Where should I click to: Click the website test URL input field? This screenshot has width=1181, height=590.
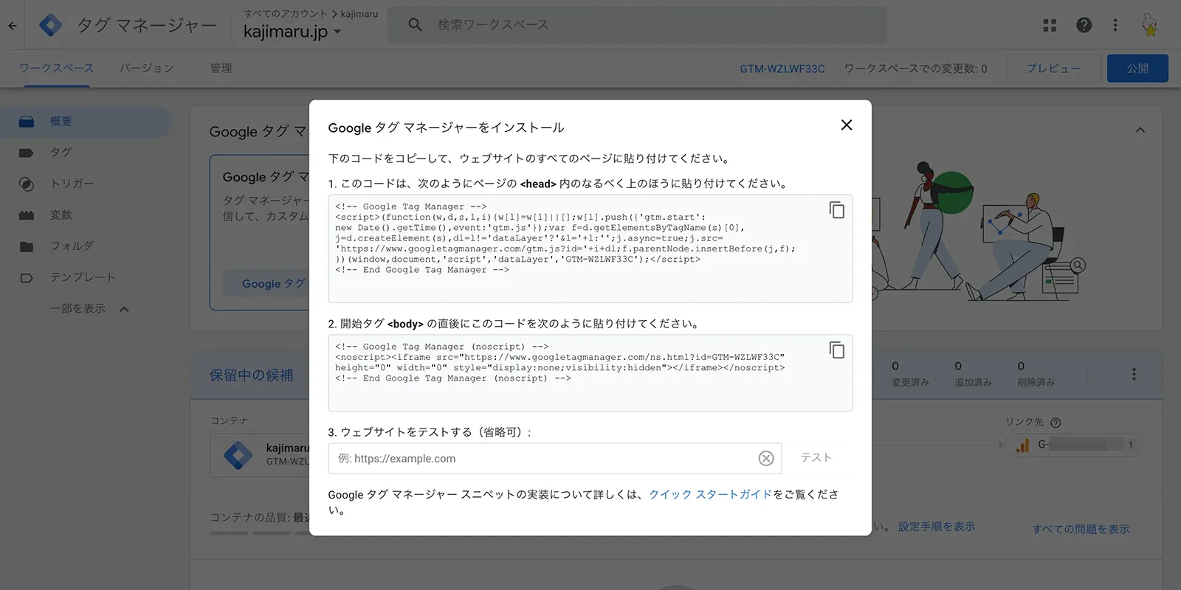tap(545, 459)
